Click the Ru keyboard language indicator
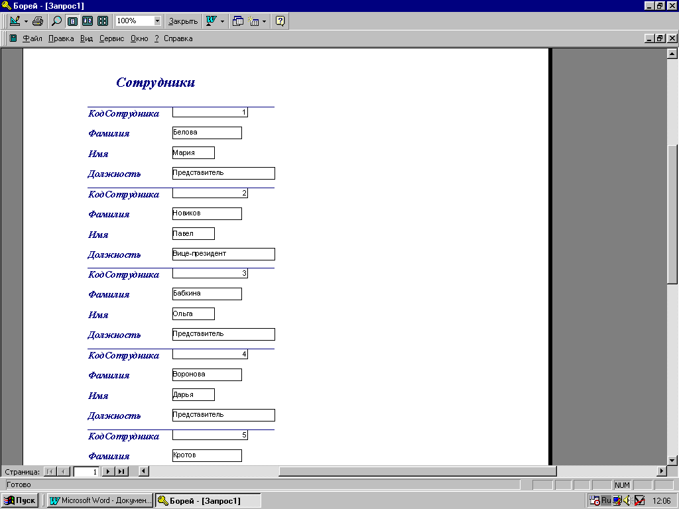Image resolution: width=679 pixels, height=509 pixels. 606,500
